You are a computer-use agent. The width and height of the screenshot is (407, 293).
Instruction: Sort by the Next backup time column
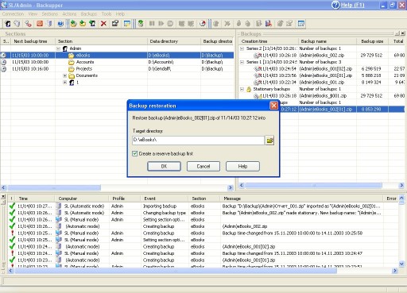(x=33, y=41)
